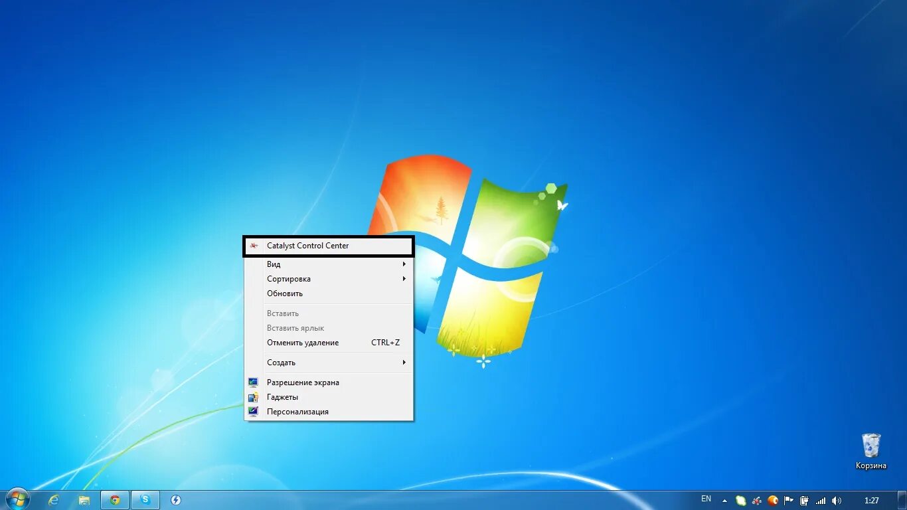Screen dimensions: 907x510
Task: Click the AMD Catalyst tray icon
Action: pyautogui.click(x=756, y=501)
